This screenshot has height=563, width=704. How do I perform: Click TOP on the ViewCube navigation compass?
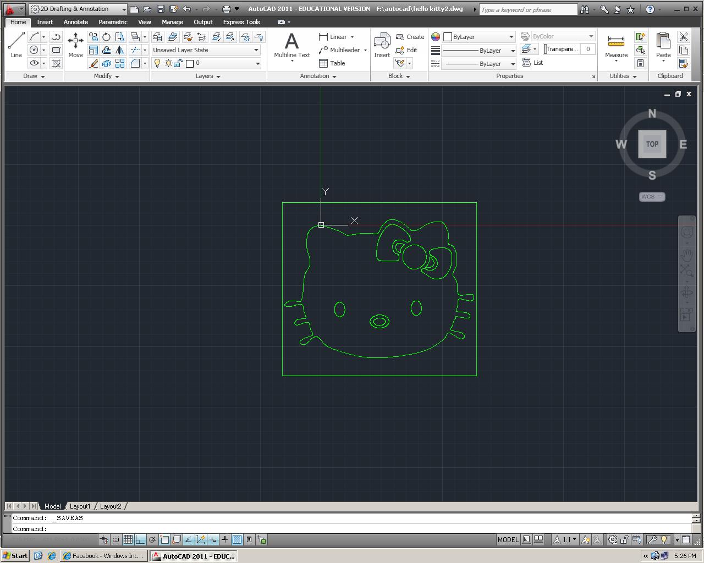coord(652,144)
